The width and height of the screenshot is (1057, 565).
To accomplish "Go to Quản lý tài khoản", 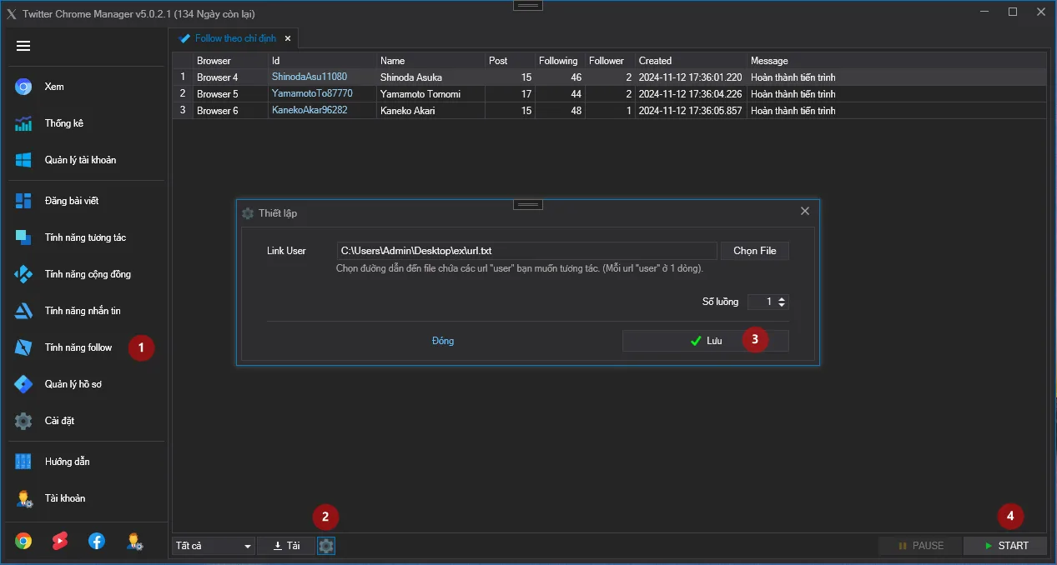I will (x=81, y=160).
